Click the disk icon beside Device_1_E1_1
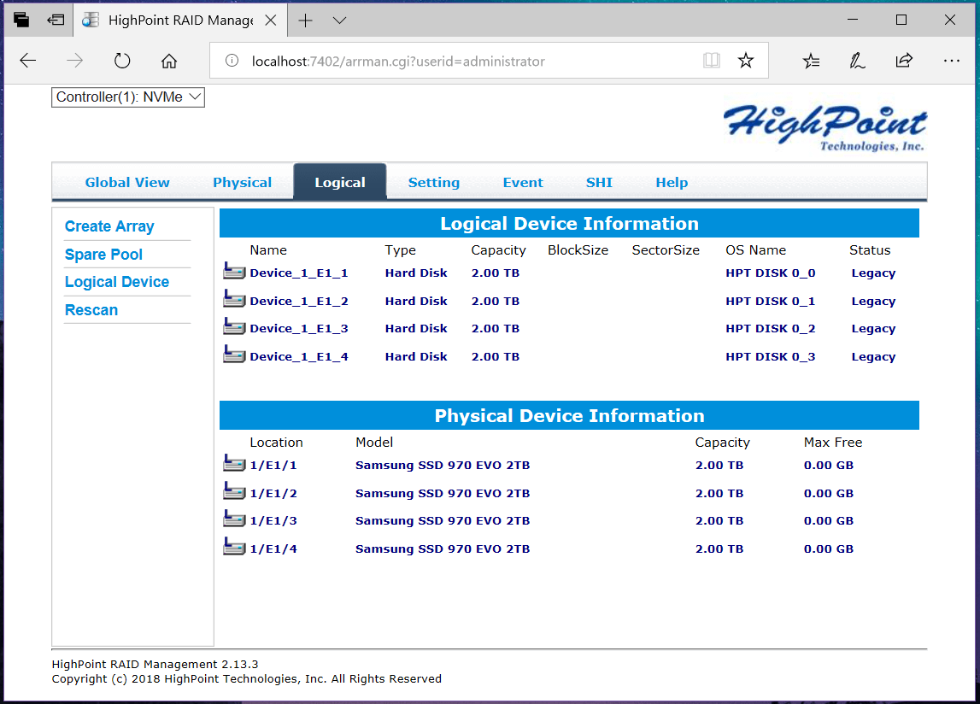The height and width of the screenshot is (704, 980). (x=233, y=272)
